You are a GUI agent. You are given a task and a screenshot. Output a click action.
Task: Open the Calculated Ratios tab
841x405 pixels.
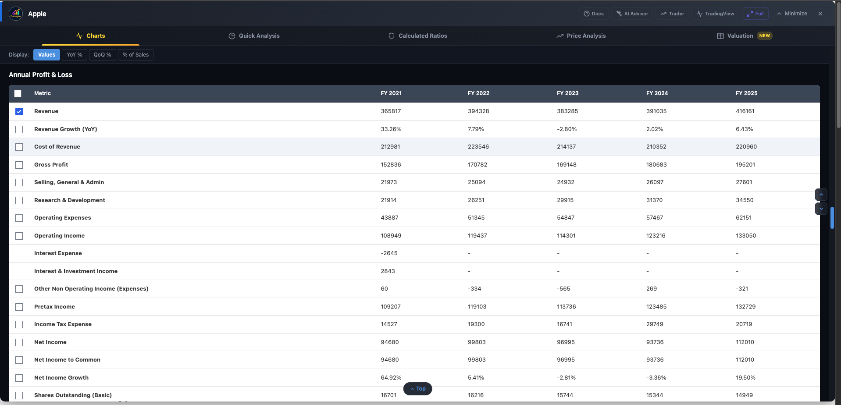(x=417, y=36)
